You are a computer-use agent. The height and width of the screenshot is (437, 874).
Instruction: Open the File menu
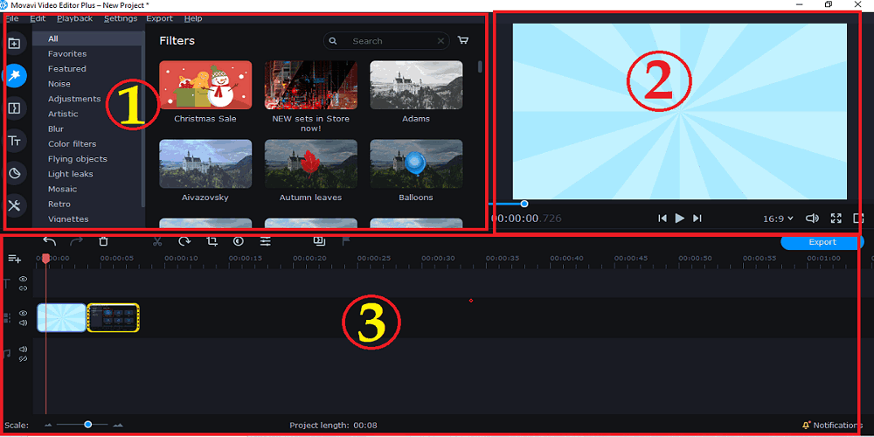11,18
